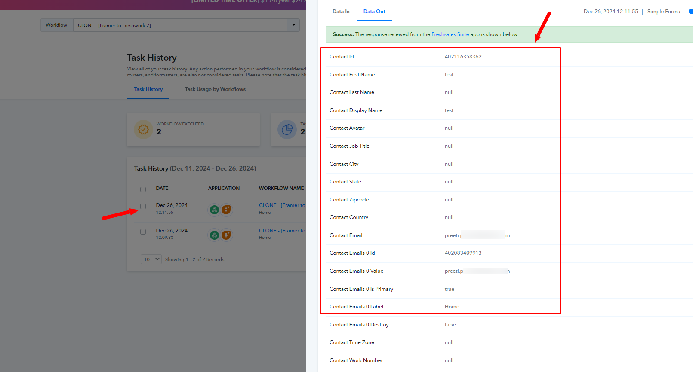
Task: Click the Task History page heading
Action: click(152, 58)
